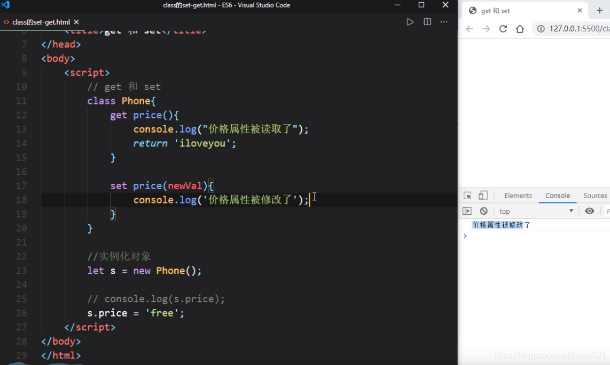Click the VS Code logo icon
This screenshot has height=365, width=610.
pyautogui.click(x=5, y=5)
